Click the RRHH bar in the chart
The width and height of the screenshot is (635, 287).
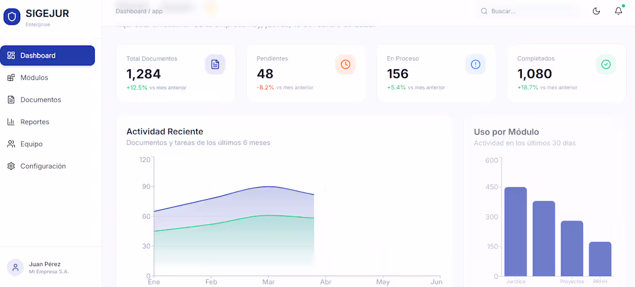pyautogui.click(x=600, y=259)
